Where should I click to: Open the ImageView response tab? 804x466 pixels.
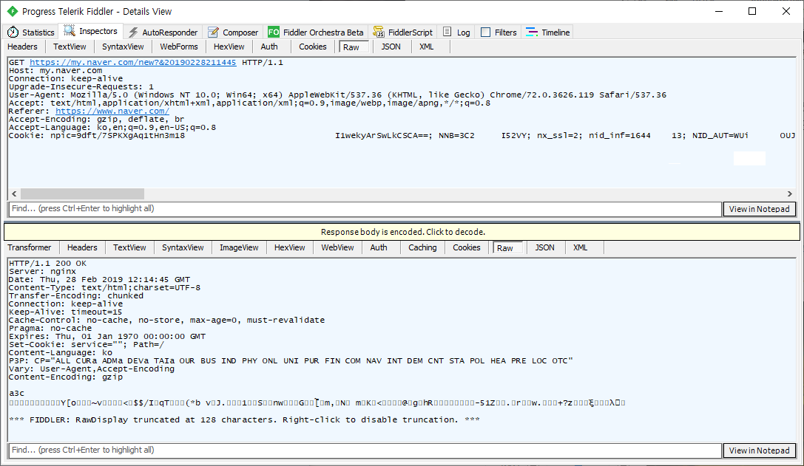coord(239,247)
